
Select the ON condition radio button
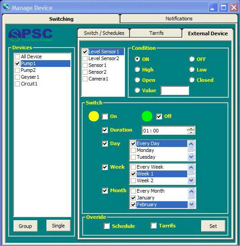pyautogui.click(x=137, y=59)
